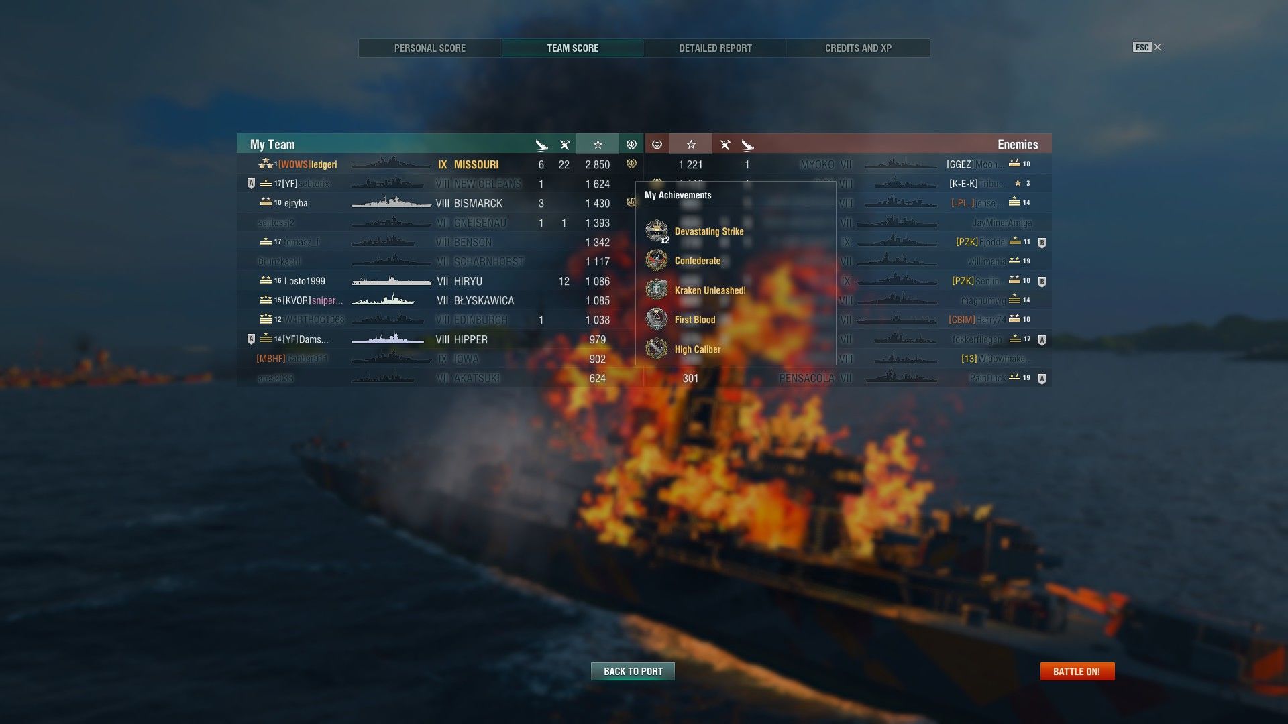Viewport: 1288px width, 724px height.
Task: Sort Enemies by base XP star icon
Action: point(691,144)
